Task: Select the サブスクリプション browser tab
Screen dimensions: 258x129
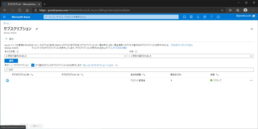Action: (x=21, y=4)
